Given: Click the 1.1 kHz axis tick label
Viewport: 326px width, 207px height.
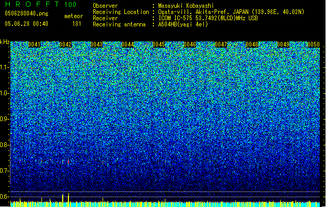Looking at the screenshot, I should click(x=4, y=67).
